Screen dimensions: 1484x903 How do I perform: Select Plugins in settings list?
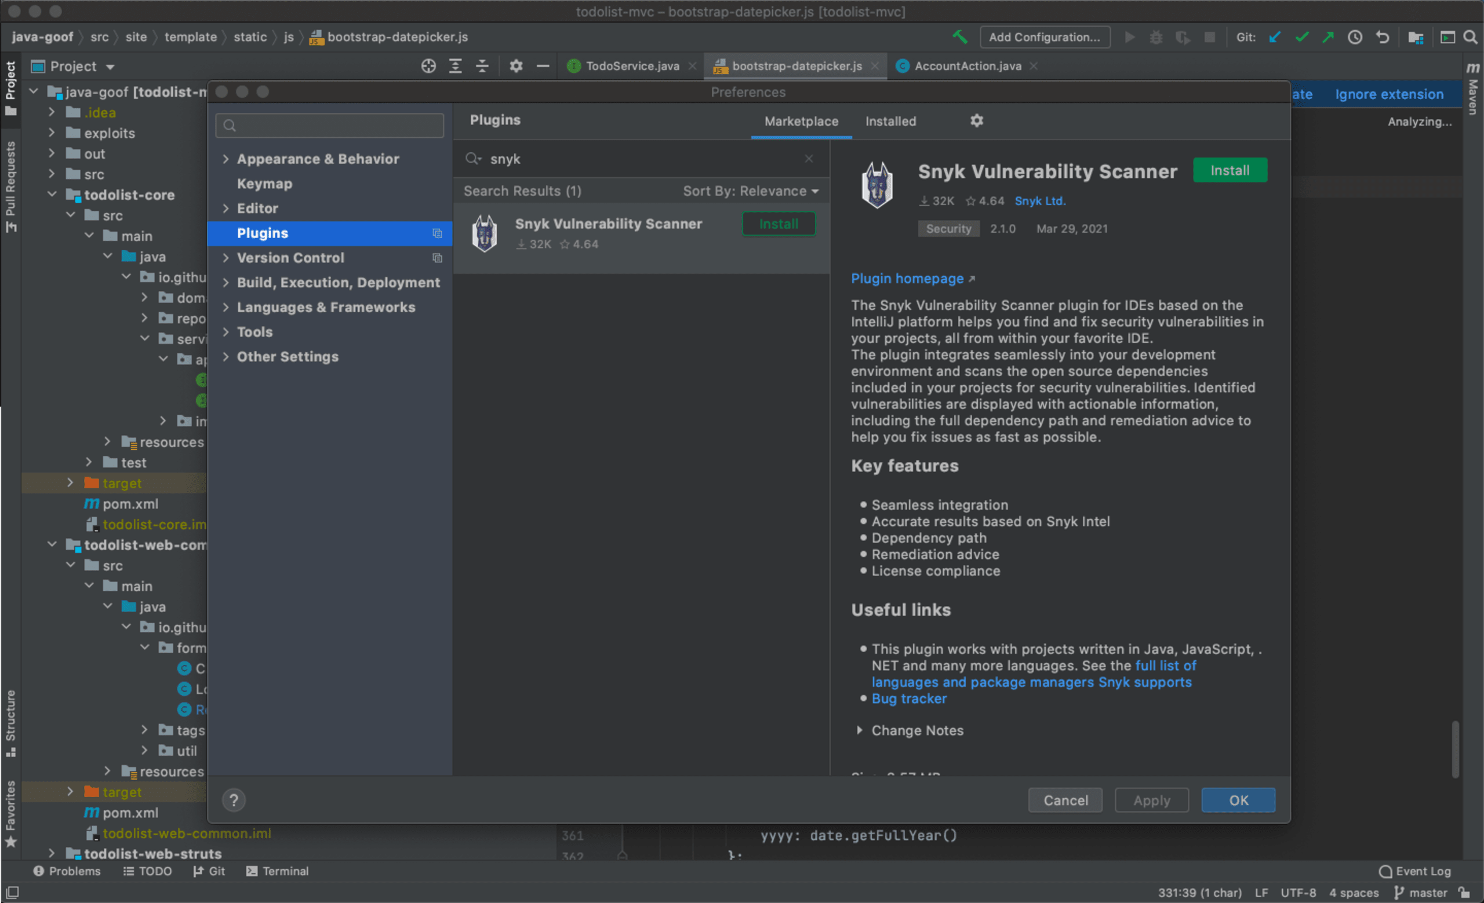point(329,233)
